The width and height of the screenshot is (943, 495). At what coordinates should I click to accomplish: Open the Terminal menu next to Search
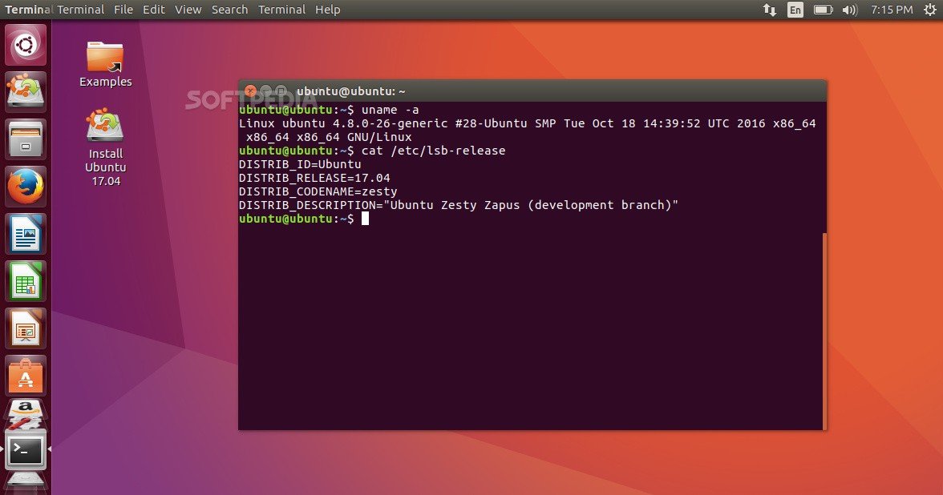tap(281, 10)
